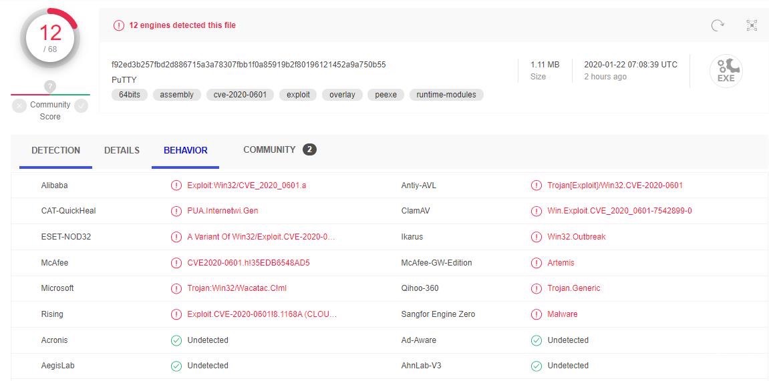The image size is (769, 381).
Task: Click the green check icon for Acronis
Action: click(176, 340)
